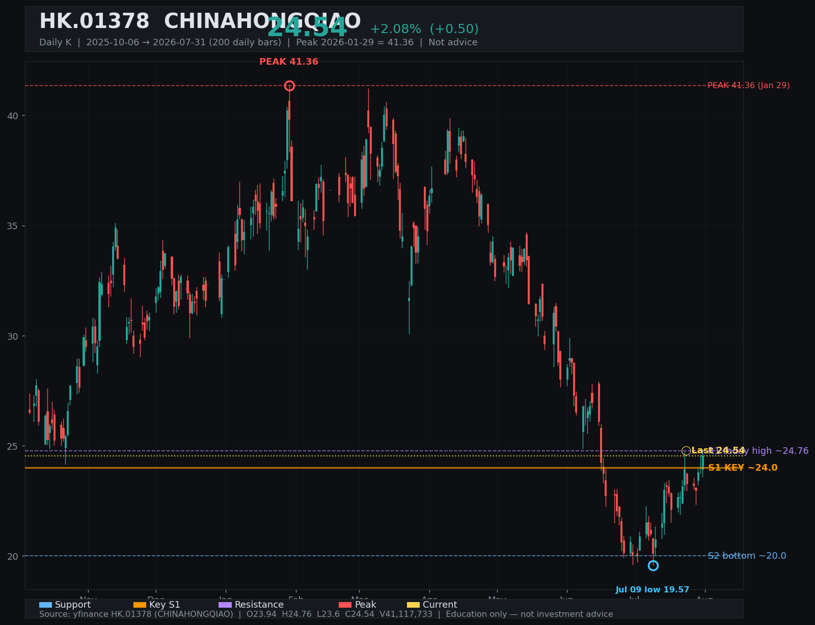Click the y-axis tick label 30

tap(13, 336)
